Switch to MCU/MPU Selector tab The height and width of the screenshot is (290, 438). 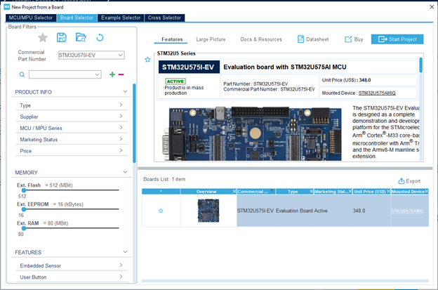tap(30, 18)
